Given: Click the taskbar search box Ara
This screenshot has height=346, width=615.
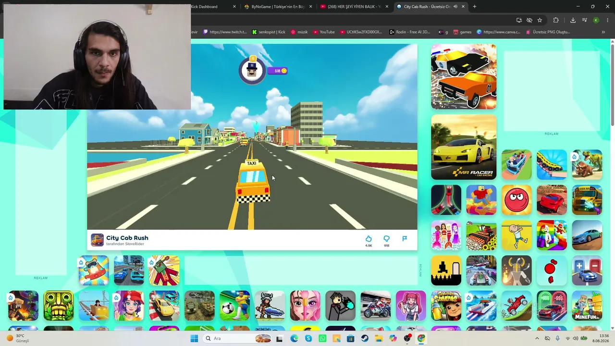Looking at the screenshot, I should [237, 338].
